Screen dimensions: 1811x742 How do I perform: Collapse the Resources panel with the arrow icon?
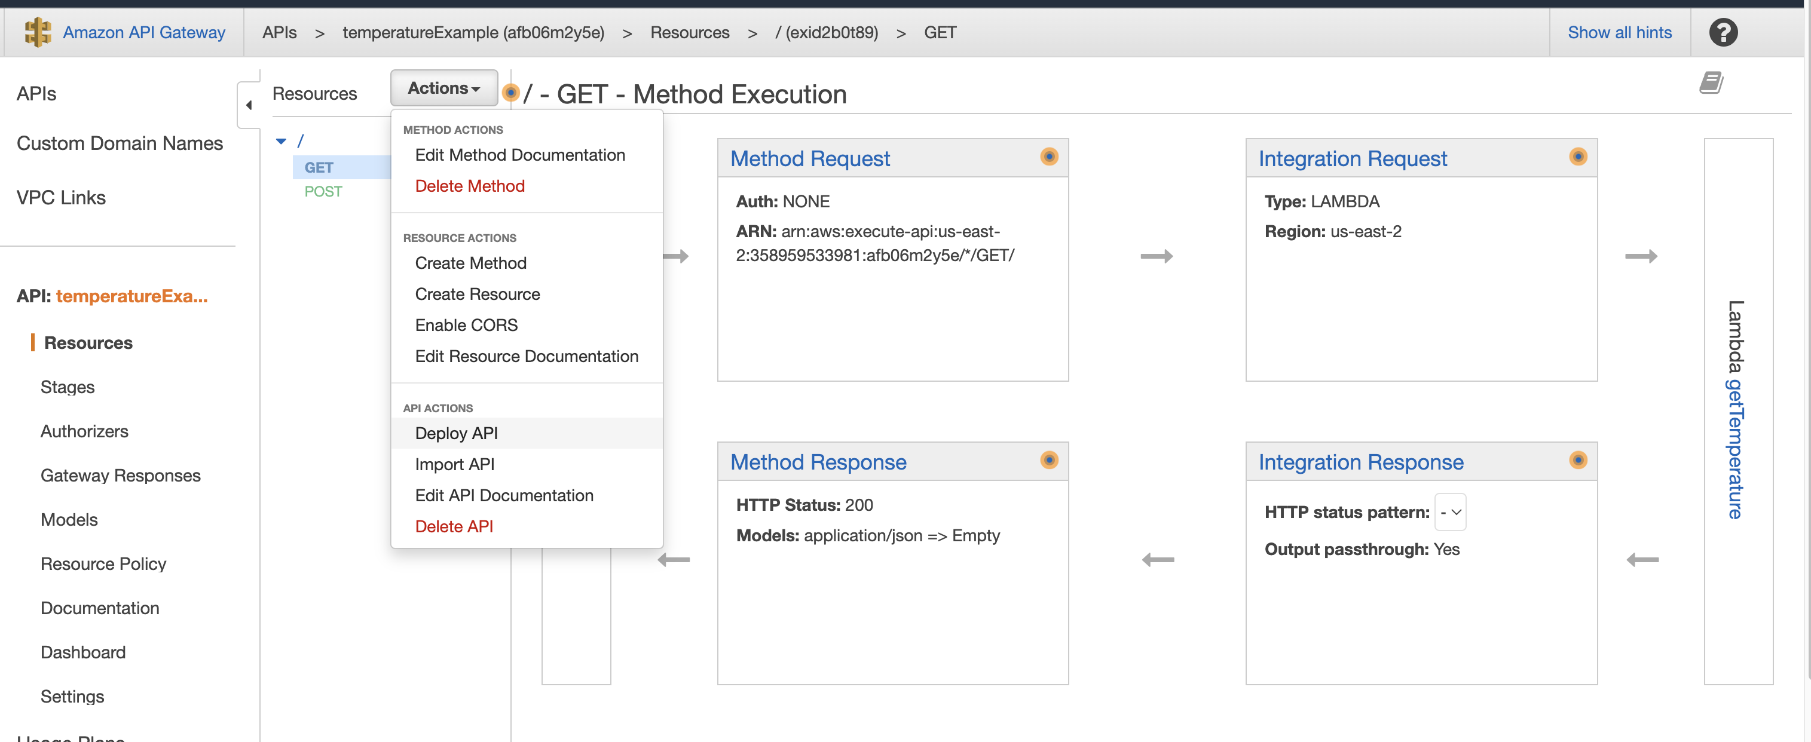coord(249,104)
